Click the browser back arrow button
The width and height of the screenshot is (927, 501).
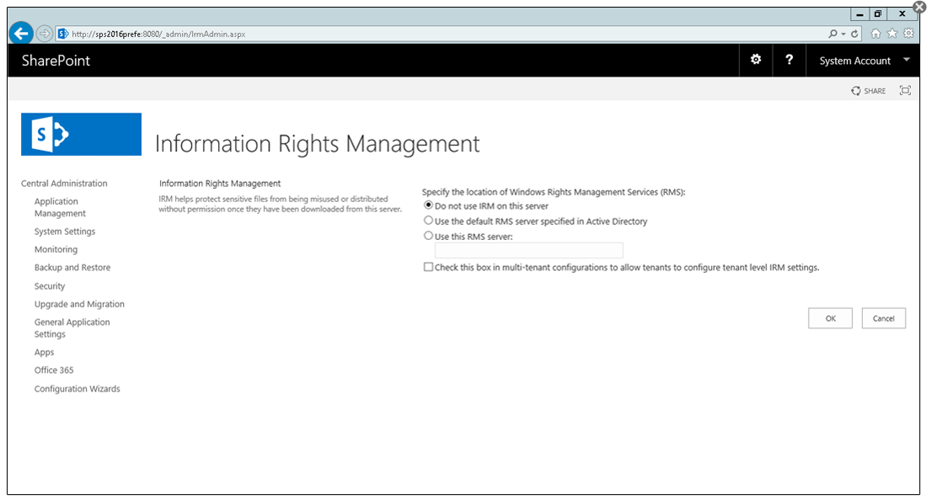[21, 34]
